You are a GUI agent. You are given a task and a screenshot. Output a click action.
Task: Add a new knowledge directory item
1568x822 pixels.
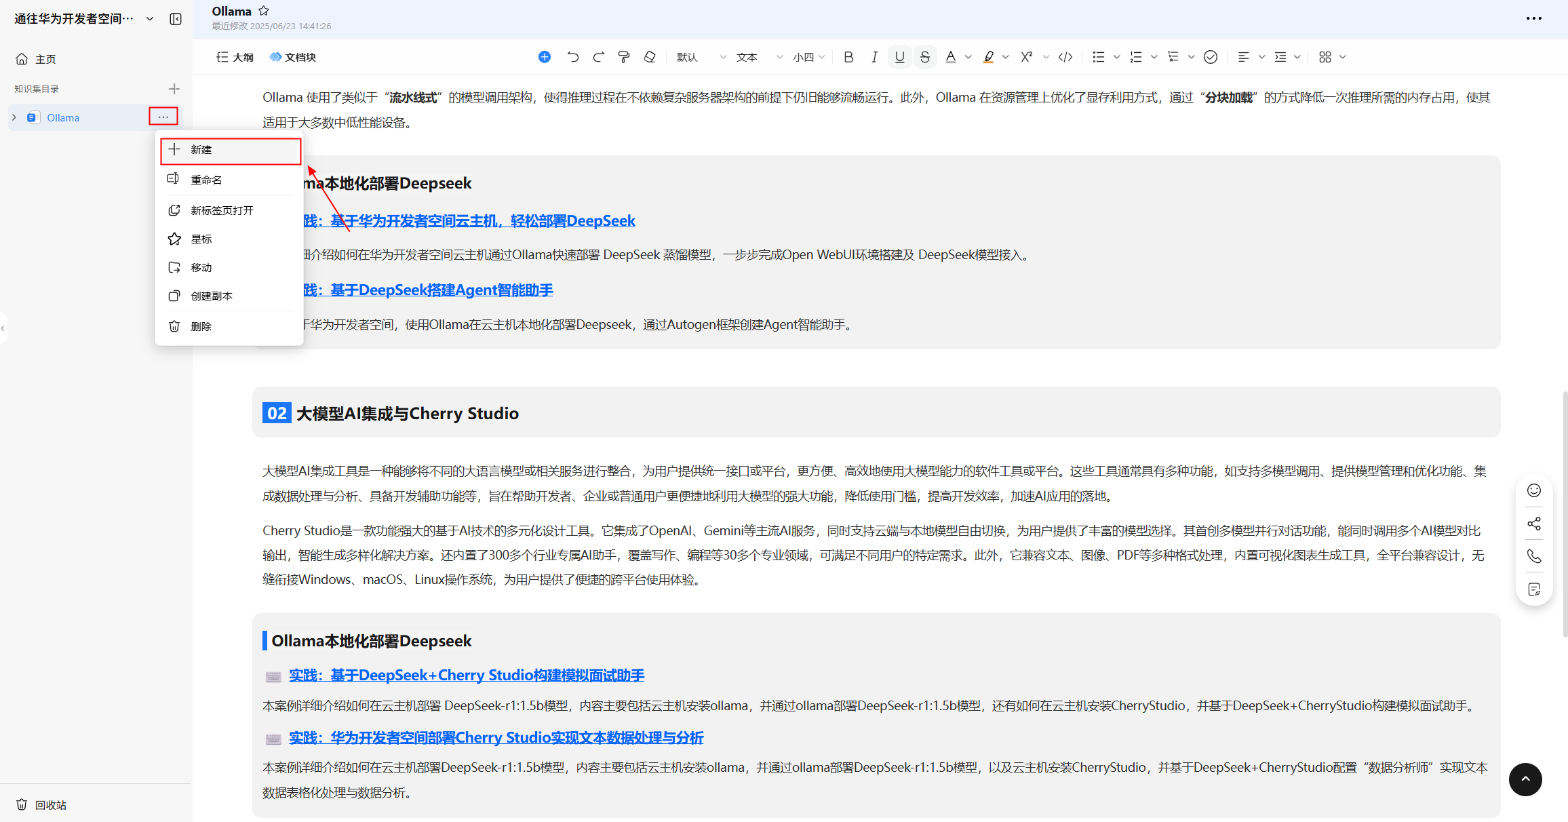pos(174,89)
